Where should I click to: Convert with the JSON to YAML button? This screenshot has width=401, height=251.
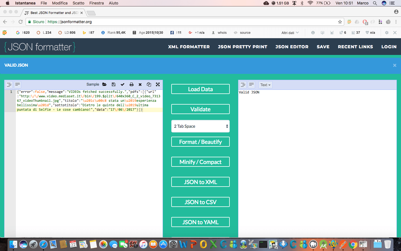[x=200, y=222]
